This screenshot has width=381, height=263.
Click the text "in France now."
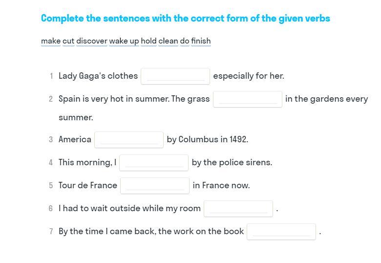coord(221,185)
